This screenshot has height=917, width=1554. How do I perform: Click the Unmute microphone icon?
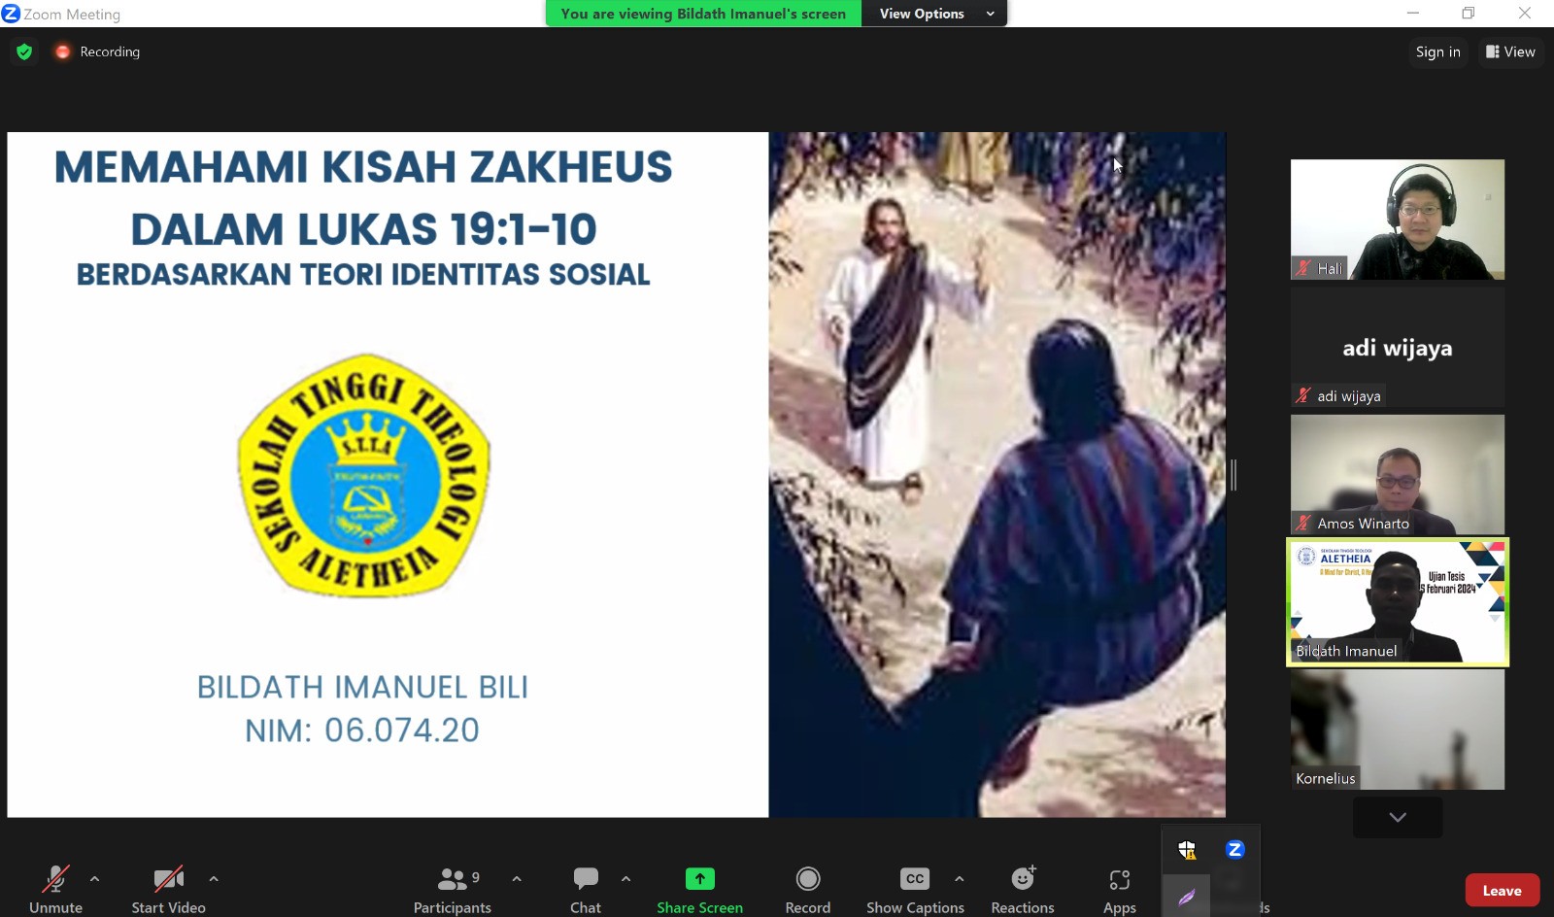(55, 879)
